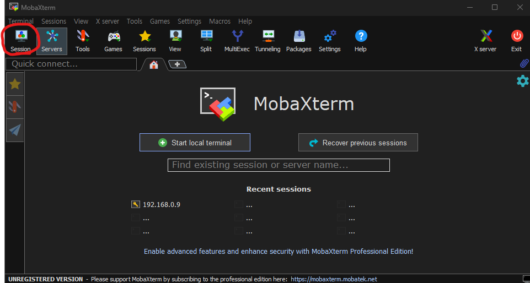530x283 pixels.
Task: Open a new tab with plus button
Action: pos(178,64)
